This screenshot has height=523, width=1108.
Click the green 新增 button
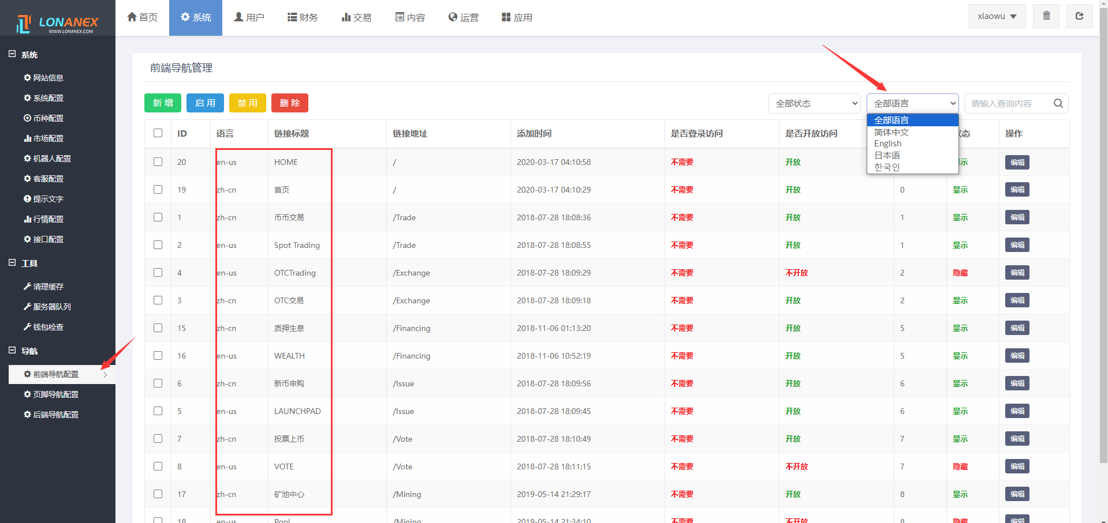click(163, 103)
